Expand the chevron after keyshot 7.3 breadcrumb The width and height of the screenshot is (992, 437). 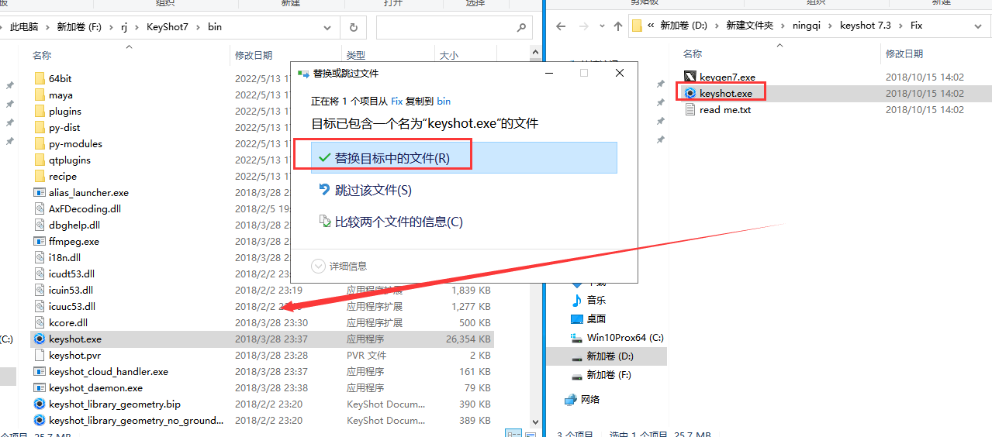point(901,26)
